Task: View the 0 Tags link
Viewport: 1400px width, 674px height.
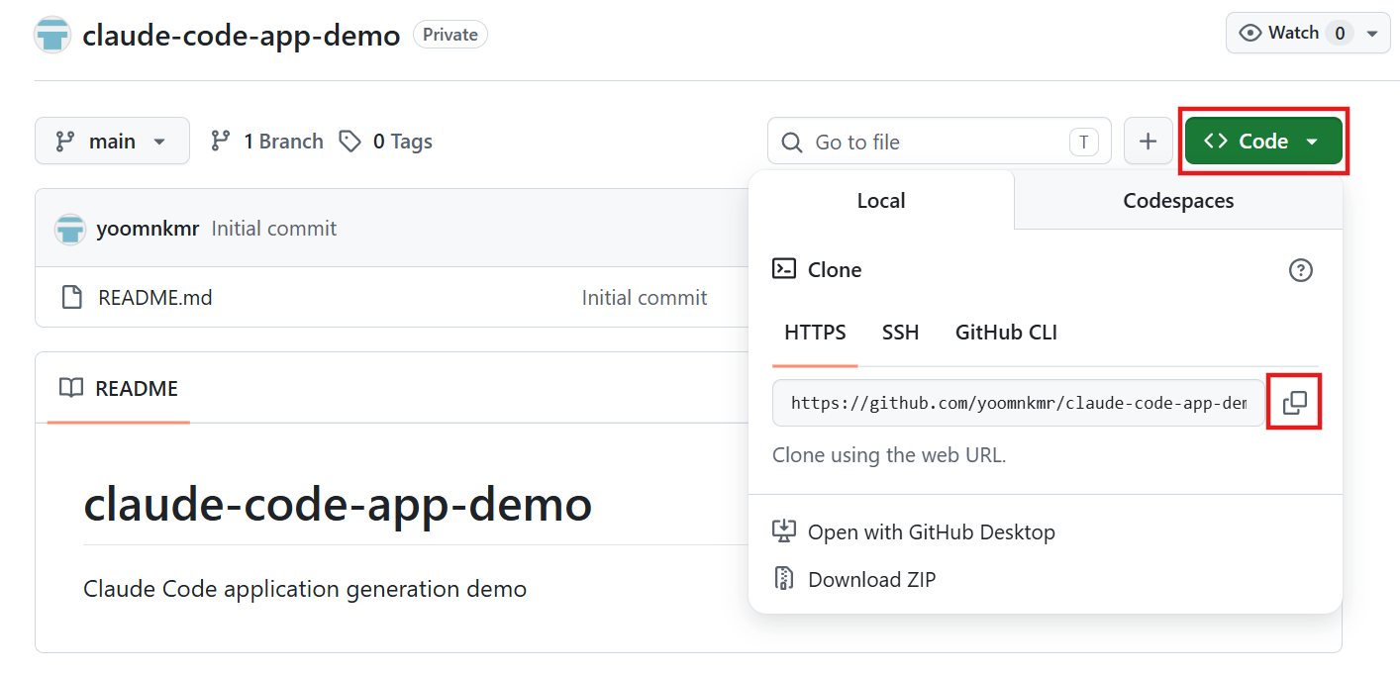Action: pyautogui.click(x=386, y=142)
